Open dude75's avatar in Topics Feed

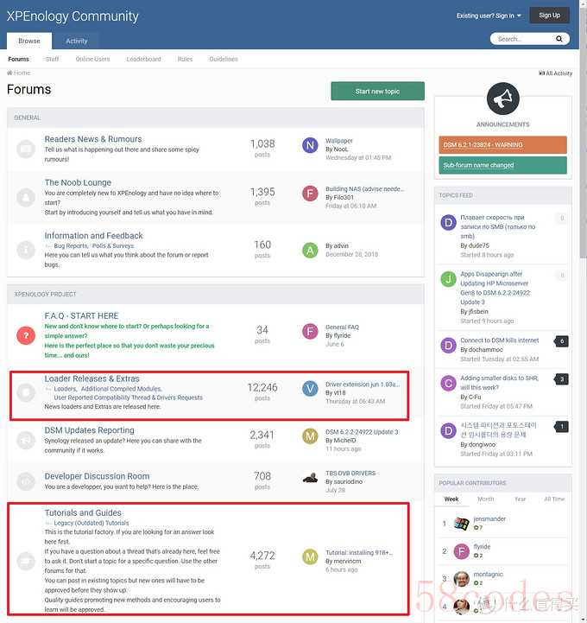coord(449,222)
